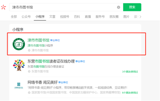This screenshot has height=101, width=160.
Task: Switch to the 公众号 tab
Action: pyautogui.click(x=26, y=16)
